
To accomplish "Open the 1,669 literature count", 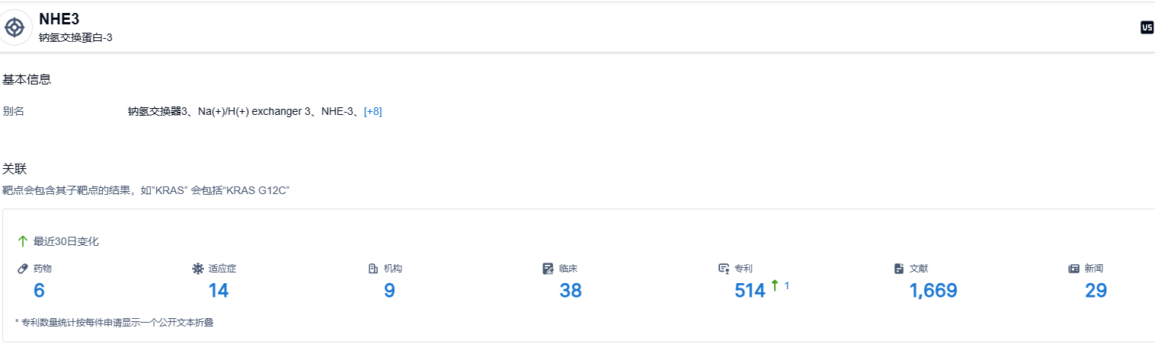I will pyautogui.click(x=933, y=291).
